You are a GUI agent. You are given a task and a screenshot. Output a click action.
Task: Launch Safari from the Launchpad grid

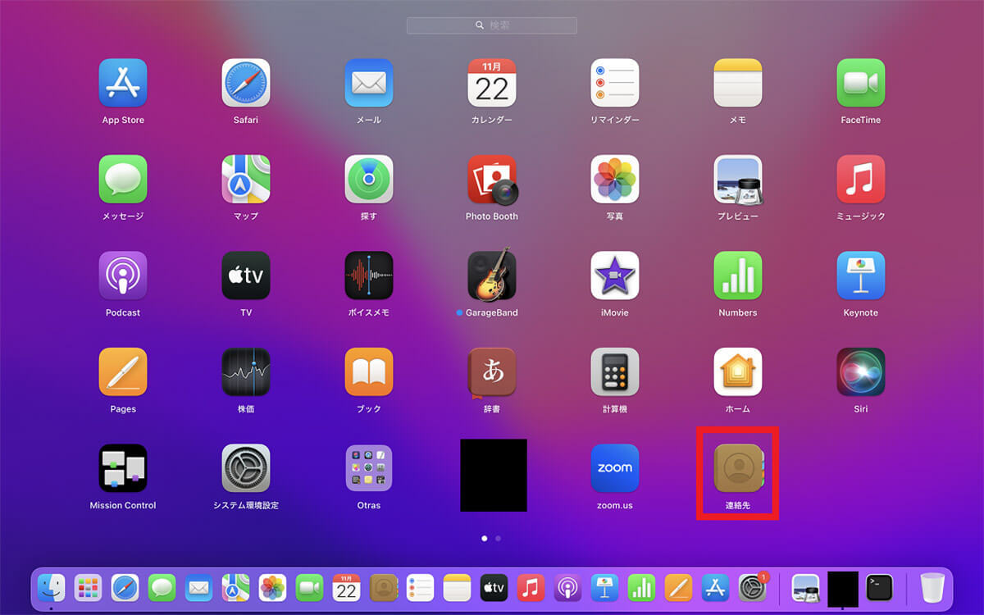point(246,83)
